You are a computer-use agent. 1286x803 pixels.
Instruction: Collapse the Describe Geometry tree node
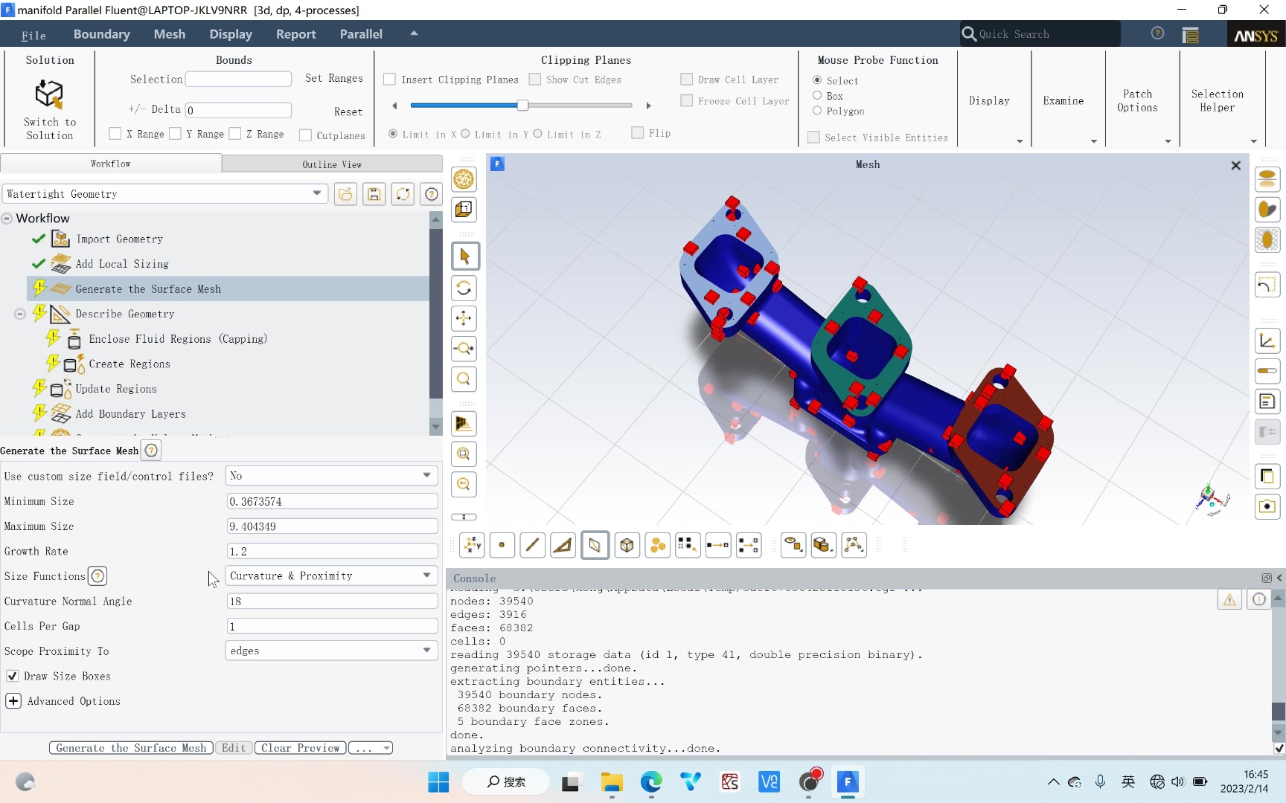coord(20,314)
